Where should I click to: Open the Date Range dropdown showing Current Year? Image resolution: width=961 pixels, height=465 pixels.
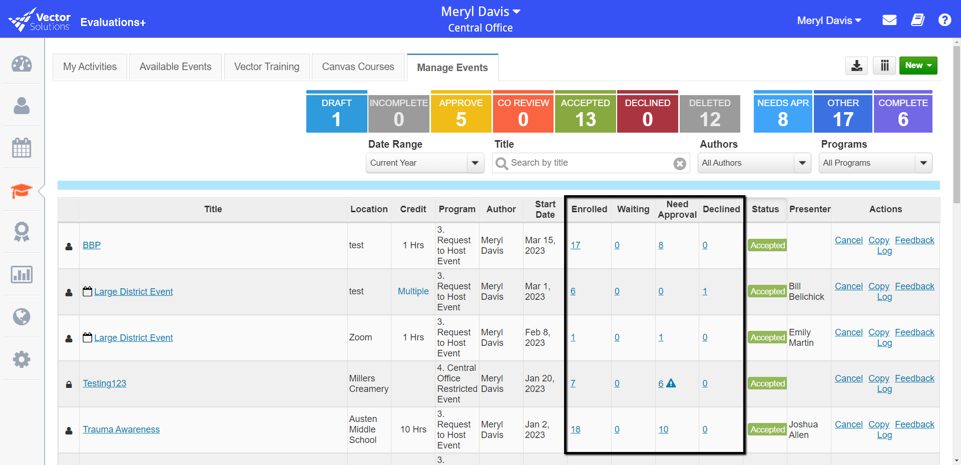tap(424, 163)
